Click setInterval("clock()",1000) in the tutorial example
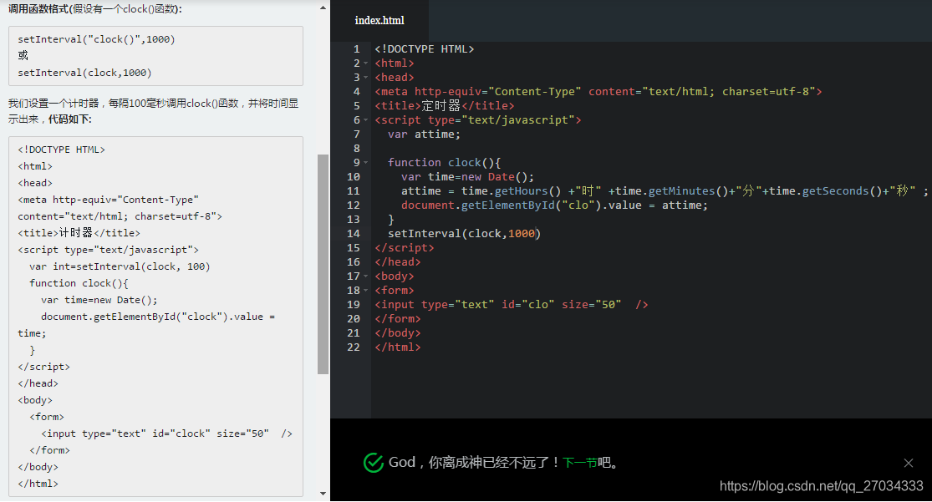932x502 pixels. coord(96,39)
